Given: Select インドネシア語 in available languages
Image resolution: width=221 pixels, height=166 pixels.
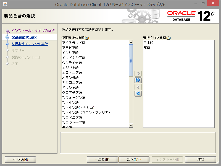Looking at the screenshot, I should coord(95,58).
